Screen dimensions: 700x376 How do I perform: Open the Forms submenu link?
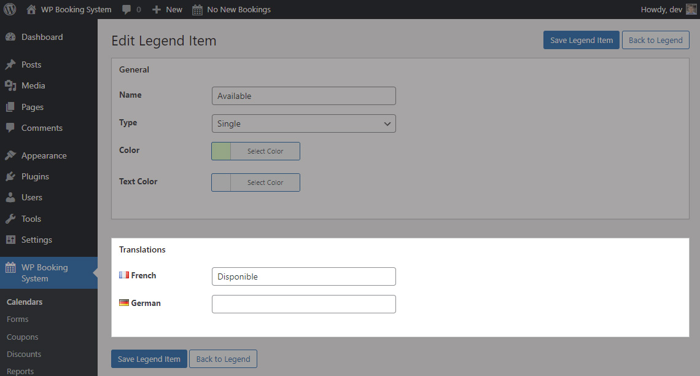point(17,319)
